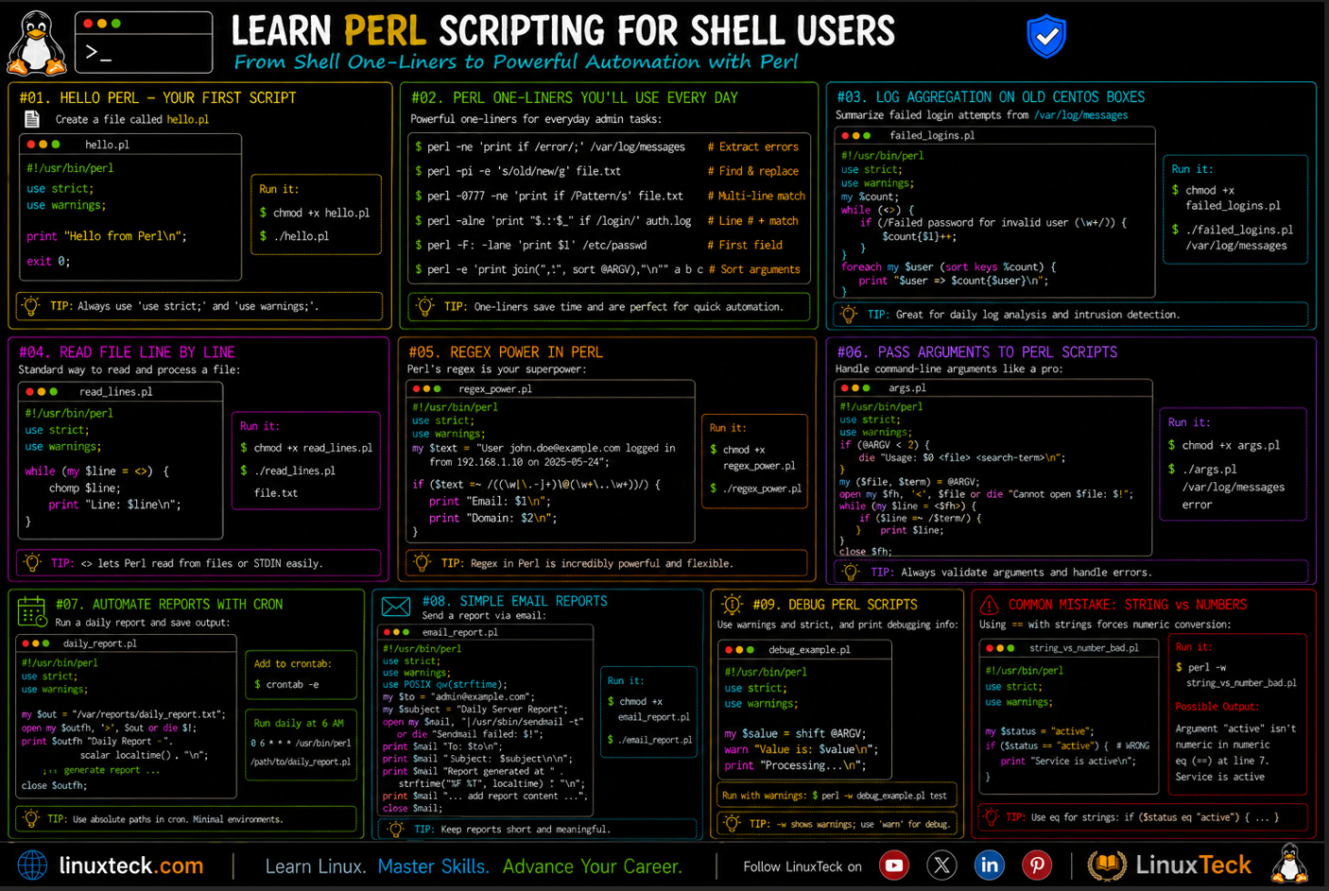This screenshot has height=891, width=1329.
Task: Click the Tux penguin mascot in the header
Action: pos(37,43)
